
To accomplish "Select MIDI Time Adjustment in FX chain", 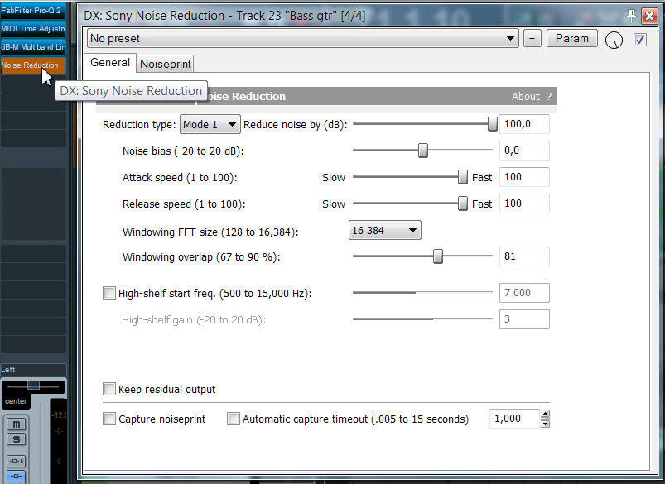I will (x=33, y=28).
